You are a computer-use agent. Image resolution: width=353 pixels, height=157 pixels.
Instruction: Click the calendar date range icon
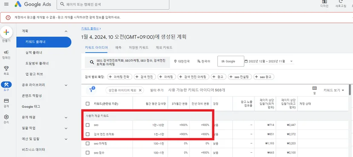pyautogui.click(x=246, y=61)
